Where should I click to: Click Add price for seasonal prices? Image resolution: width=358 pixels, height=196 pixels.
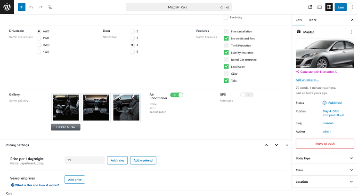tap(75, 180)
